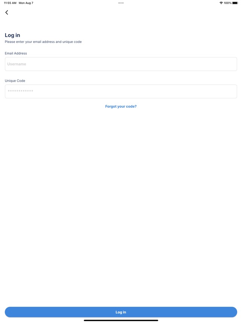Tap Forgot your code? to recover access
Image resolution: width=242 pixels, height=323 pixels.
coord(121,106)
